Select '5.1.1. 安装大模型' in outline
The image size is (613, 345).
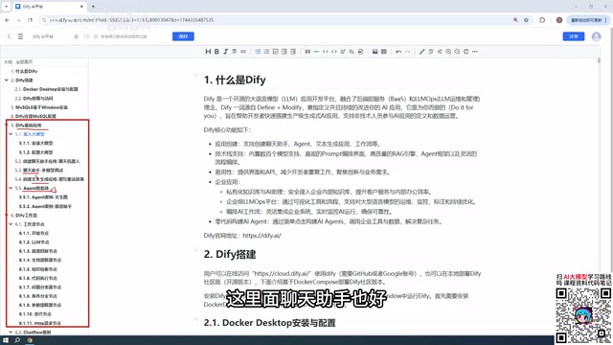(x=35, y=143)
